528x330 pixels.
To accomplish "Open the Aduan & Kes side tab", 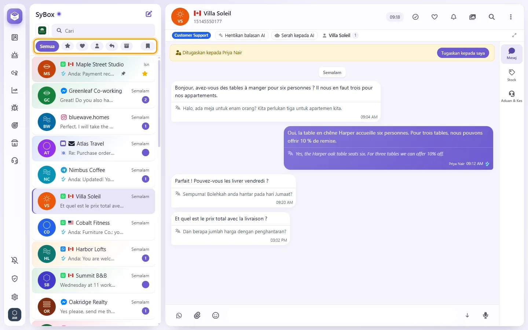I will coord(511,96).
